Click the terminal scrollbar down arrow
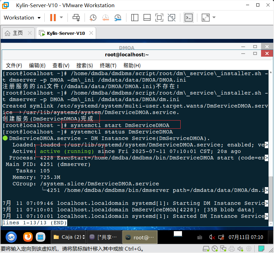 point(271,224)
